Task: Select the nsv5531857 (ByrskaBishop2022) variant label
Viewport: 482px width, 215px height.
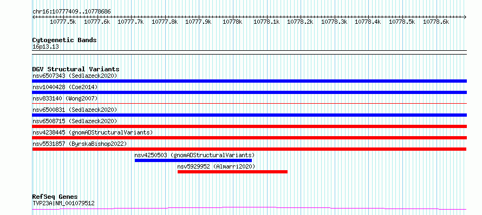Action: coord(80,144)
